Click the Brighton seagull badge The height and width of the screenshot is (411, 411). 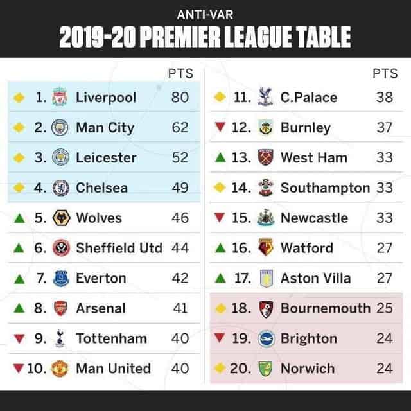267,338
